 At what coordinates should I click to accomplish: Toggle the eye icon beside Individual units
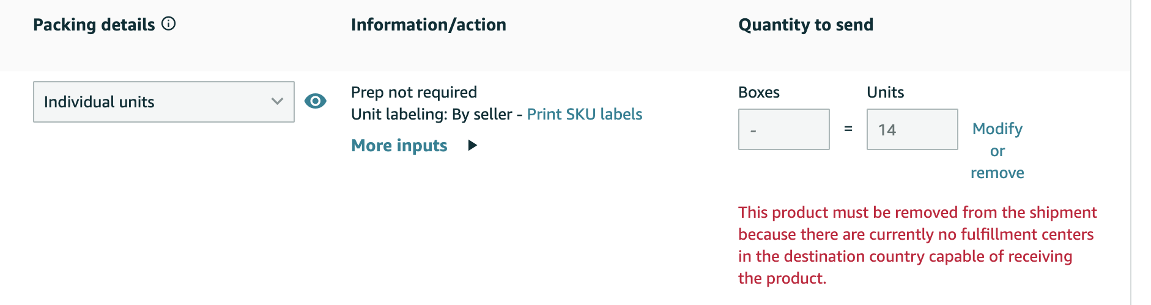pos(315,101)
